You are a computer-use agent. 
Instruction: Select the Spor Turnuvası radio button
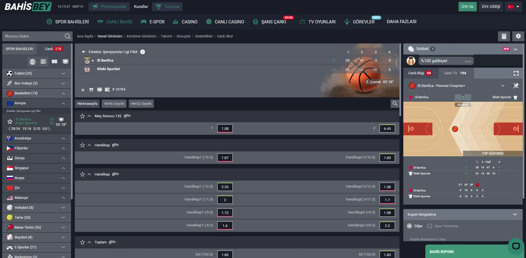[430, 226]
